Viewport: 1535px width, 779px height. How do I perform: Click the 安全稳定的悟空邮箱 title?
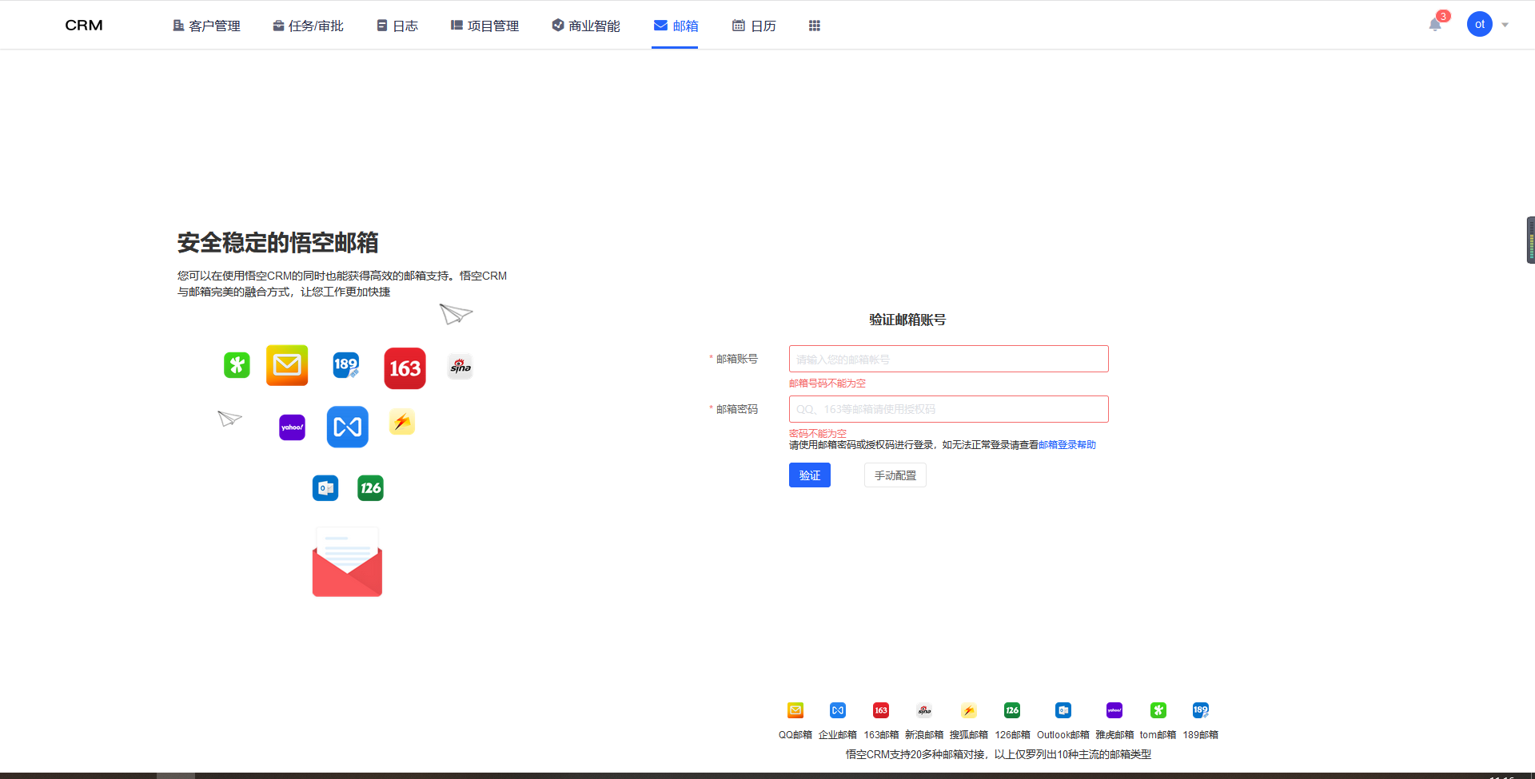click(277, 243)
